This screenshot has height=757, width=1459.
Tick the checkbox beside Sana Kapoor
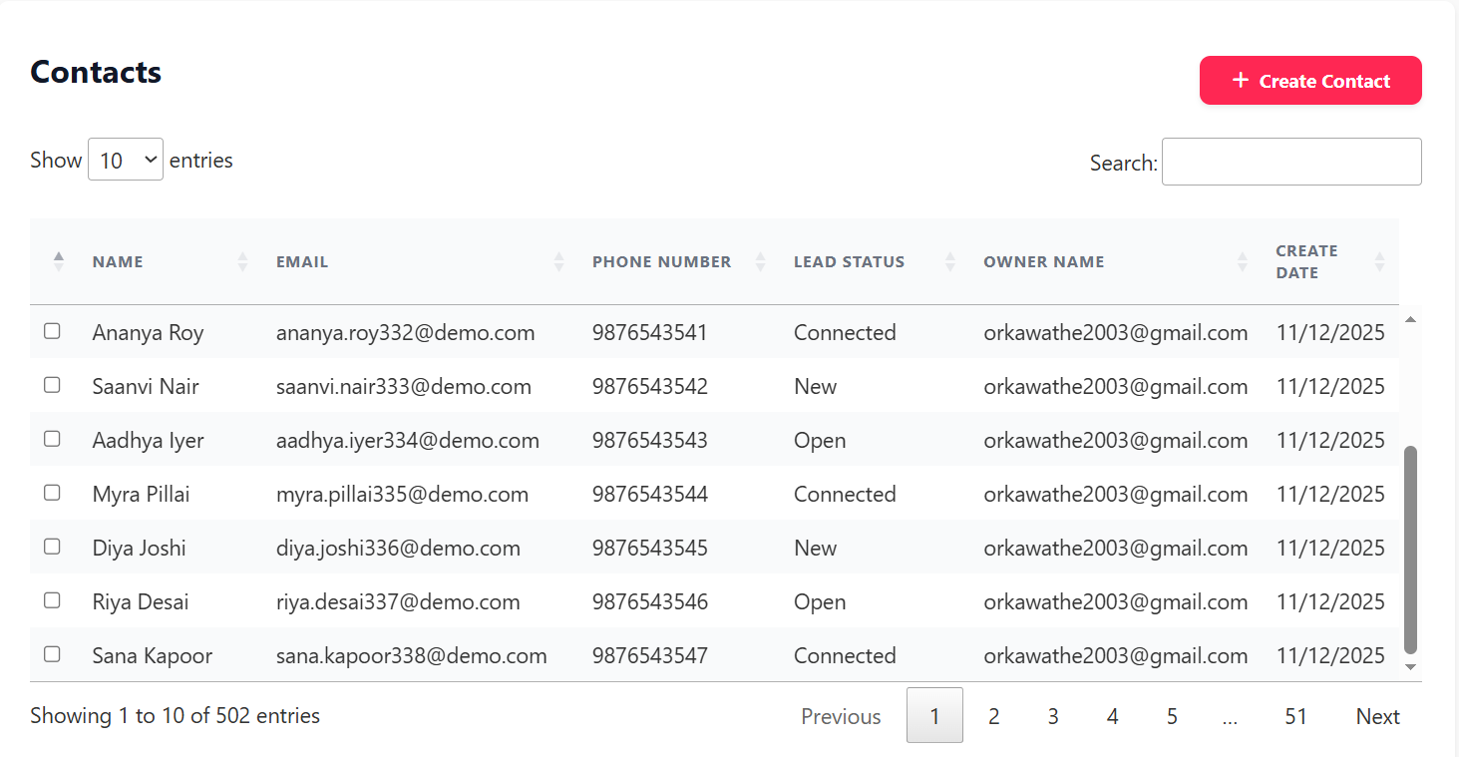pos(52,654)
